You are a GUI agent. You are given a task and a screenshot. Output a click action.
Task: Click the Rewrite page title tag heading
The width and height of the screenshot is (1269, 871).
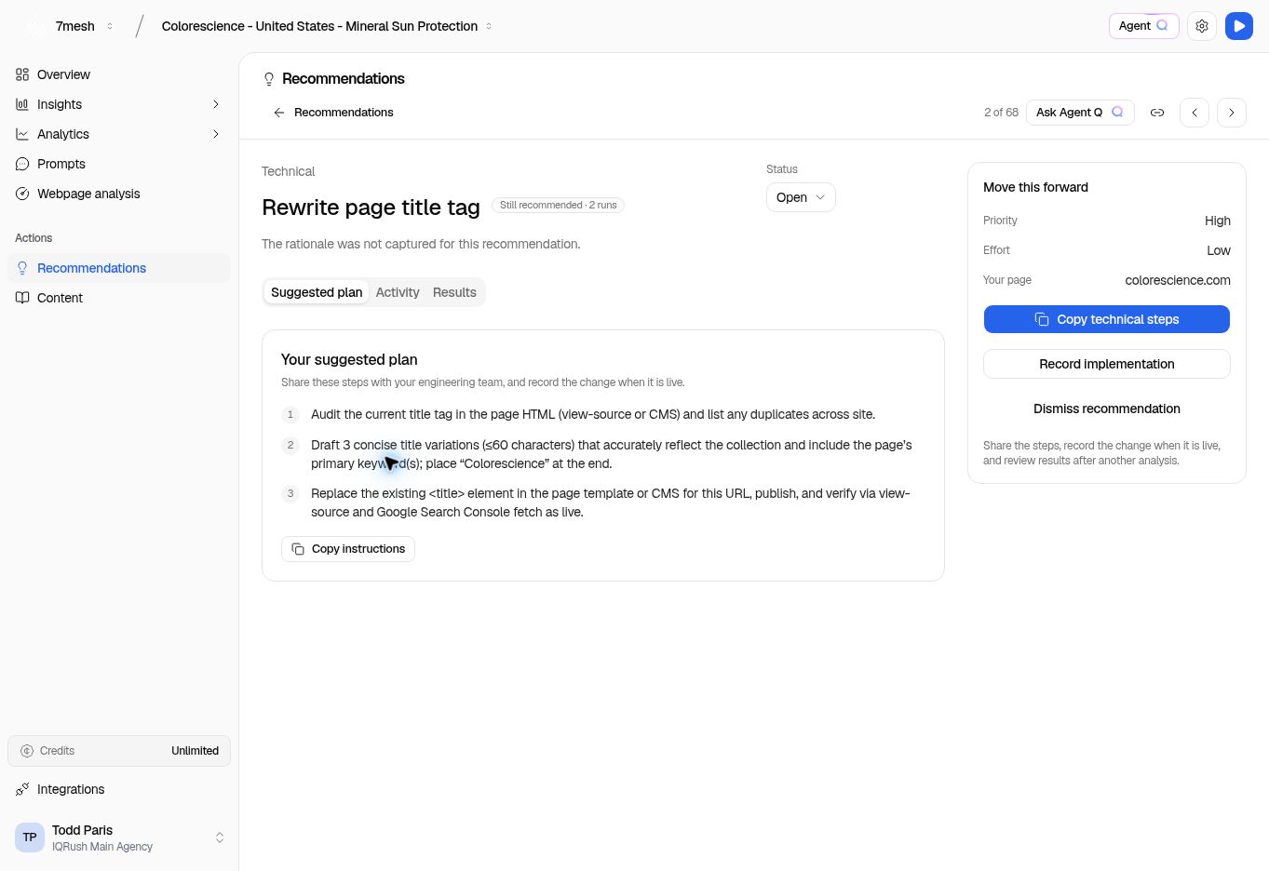371,208
